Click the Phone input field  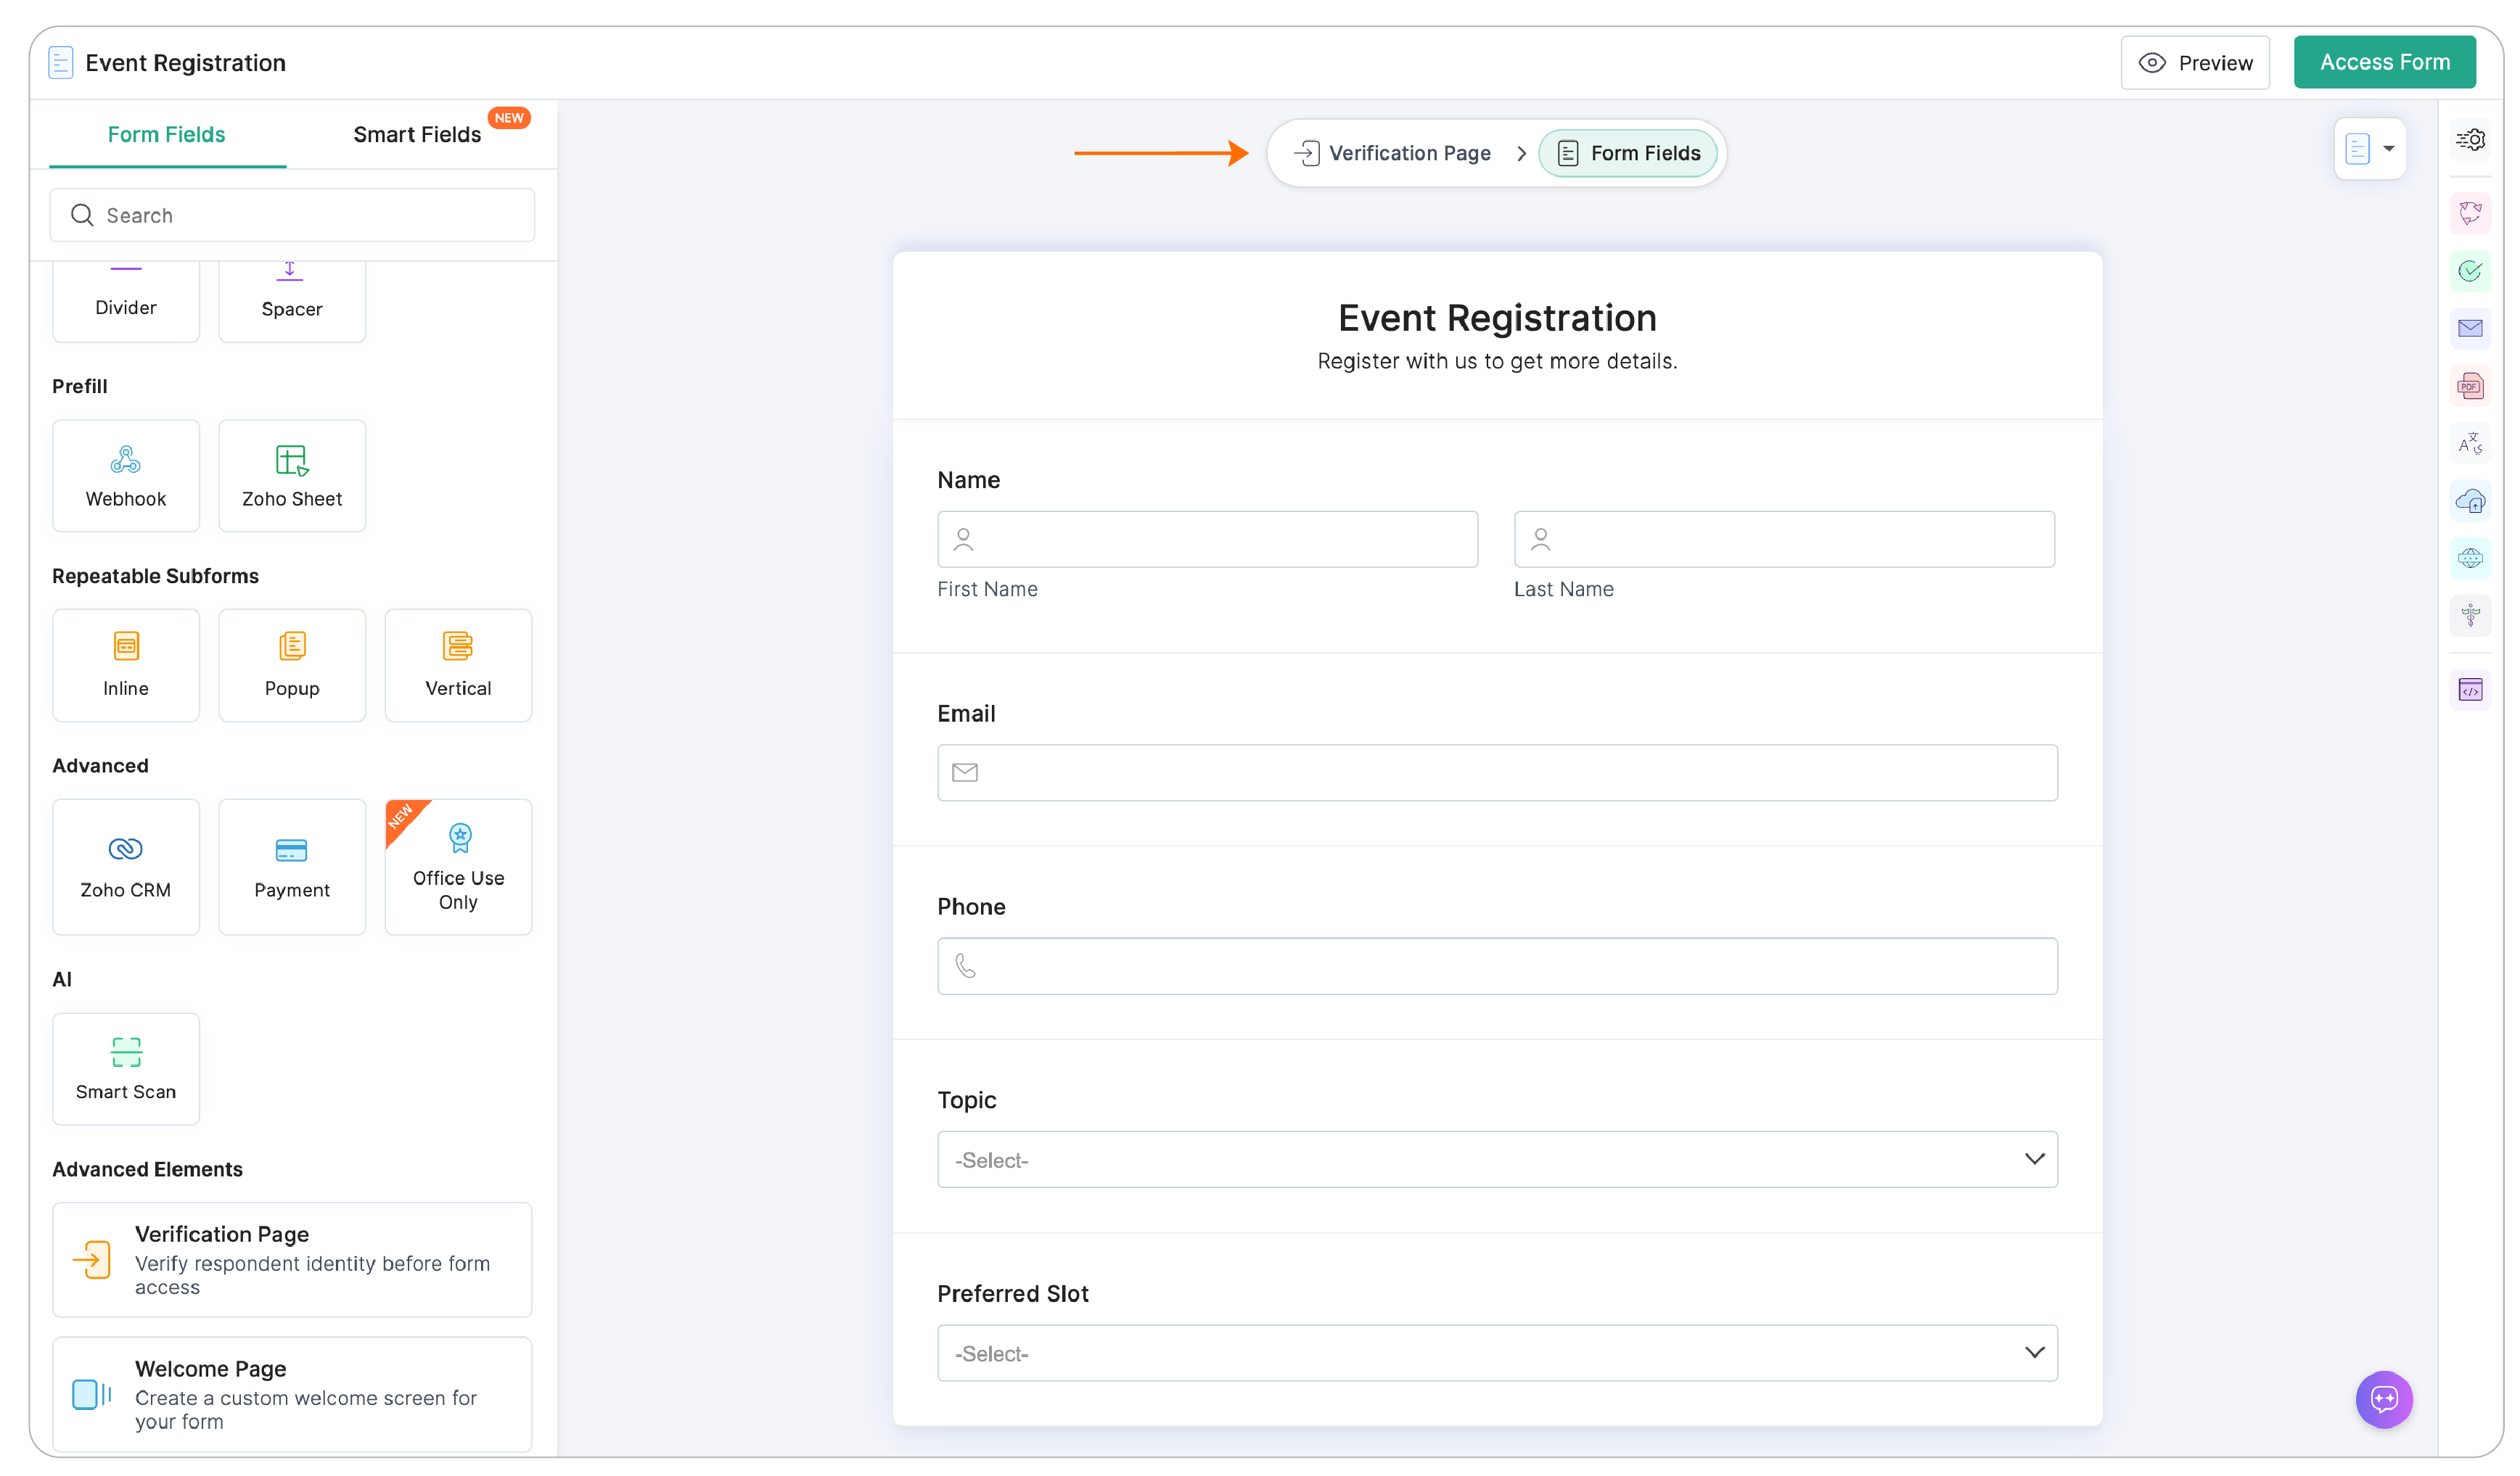1497,965
